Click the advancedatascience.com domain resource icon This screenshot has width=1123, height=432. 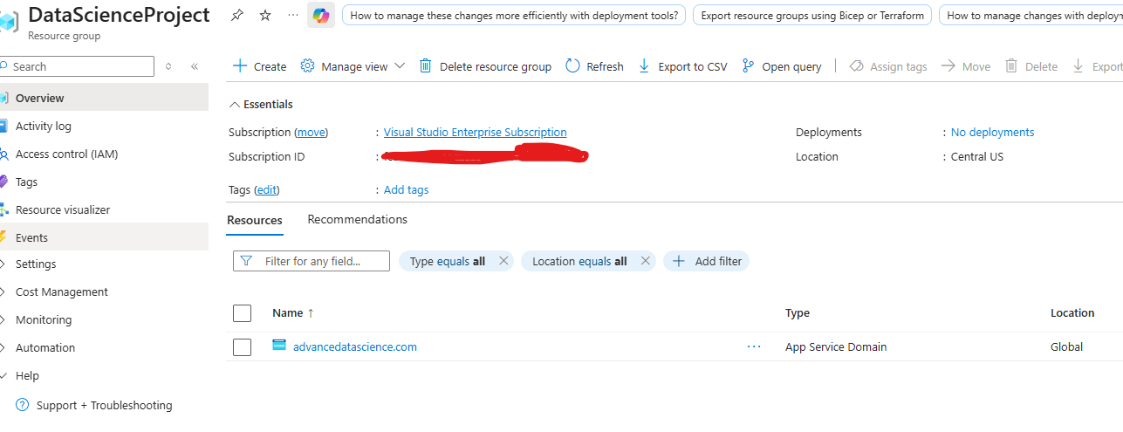(279, 346)
